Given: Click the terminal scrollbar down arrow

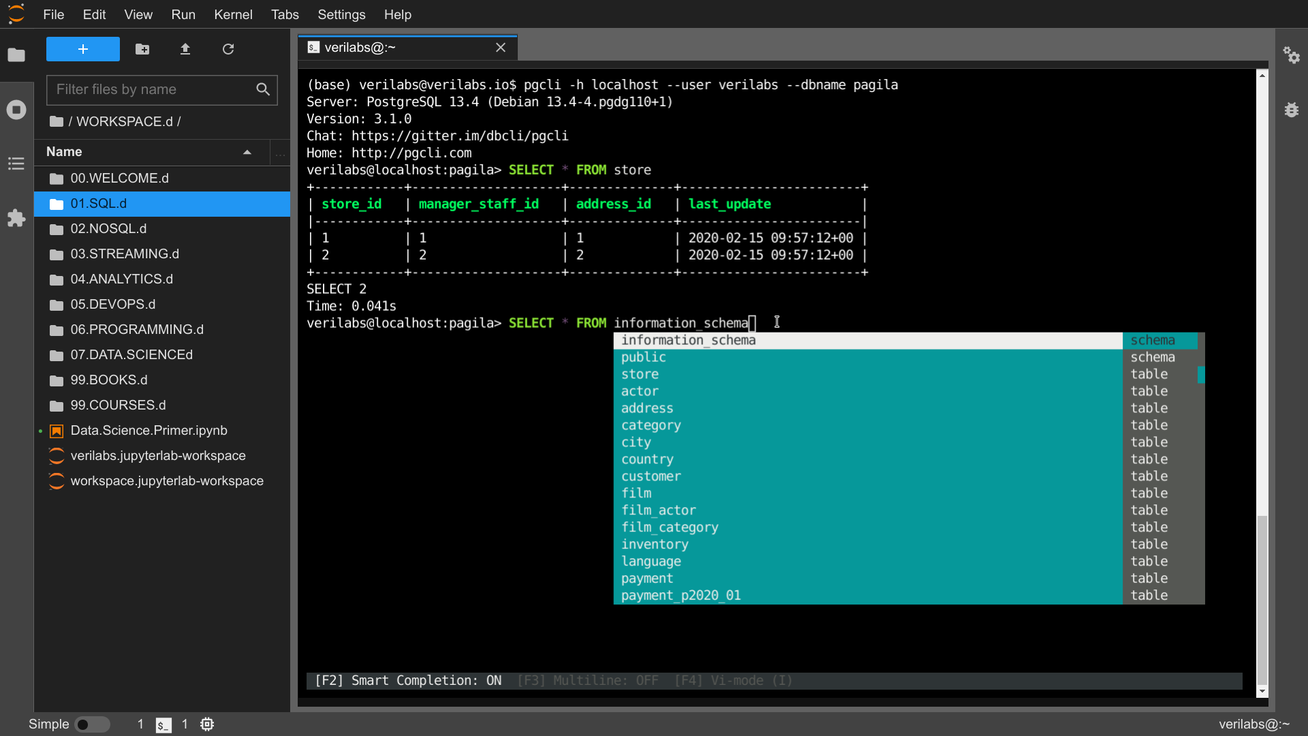Looking at the screenshot, I should point(1262,692).
